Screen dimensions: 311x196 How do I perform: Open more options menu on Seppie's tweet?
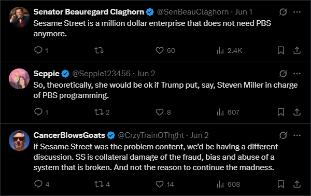tap(297, 74)
